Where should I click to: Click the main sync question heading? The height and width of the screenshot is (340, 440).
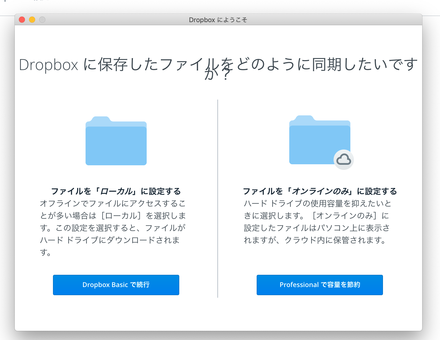tap(218, 64)
